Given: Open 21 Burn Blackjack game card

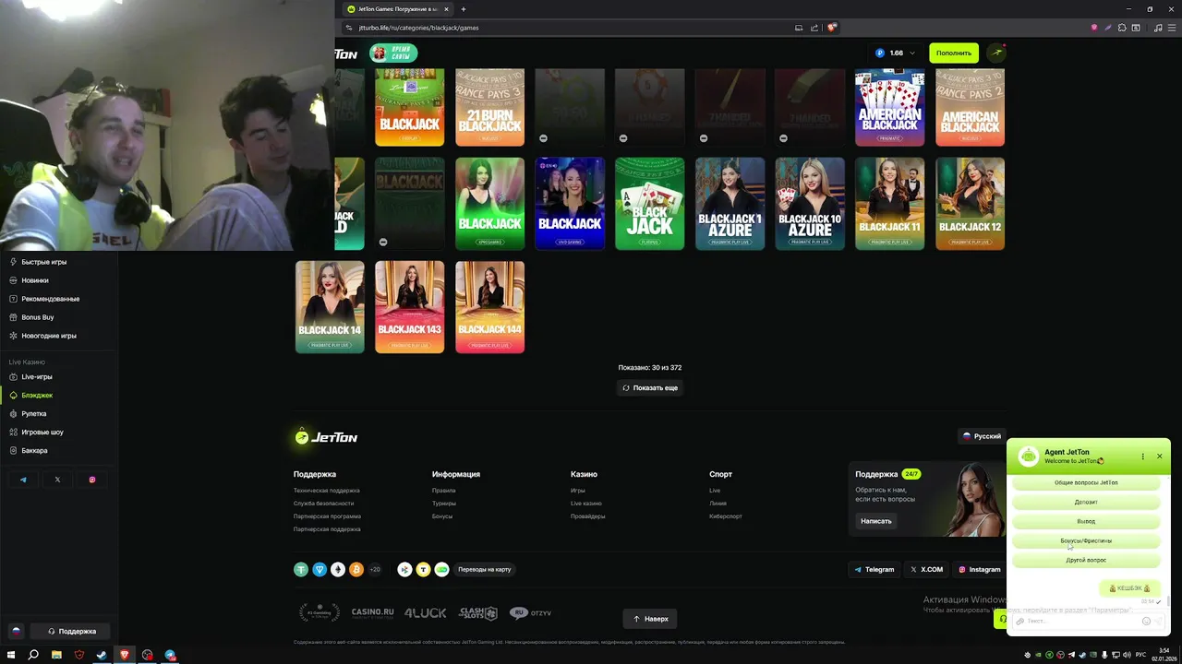Looking at the screenshot, I should (x=489, y=107).
